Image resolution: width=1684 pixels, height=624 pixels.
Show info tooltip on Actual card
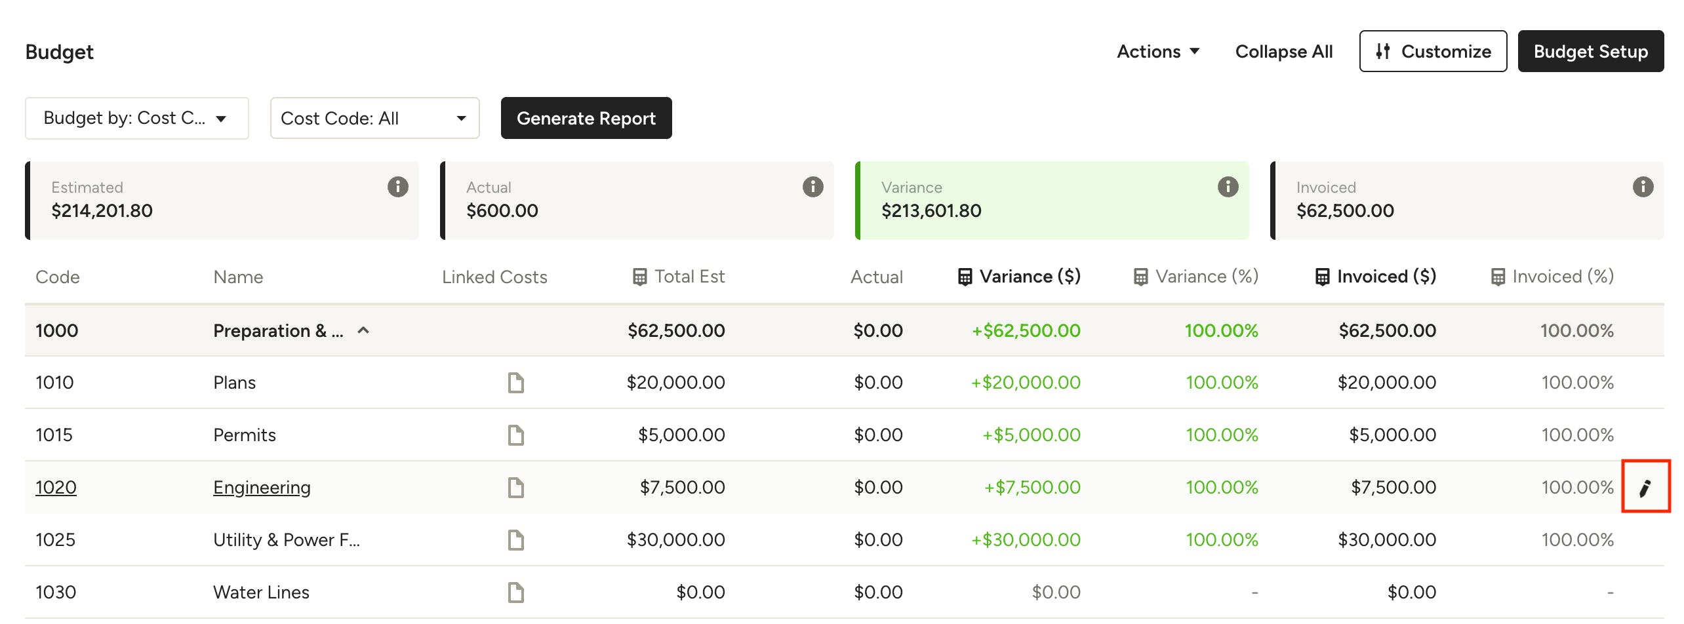[812, 187]
